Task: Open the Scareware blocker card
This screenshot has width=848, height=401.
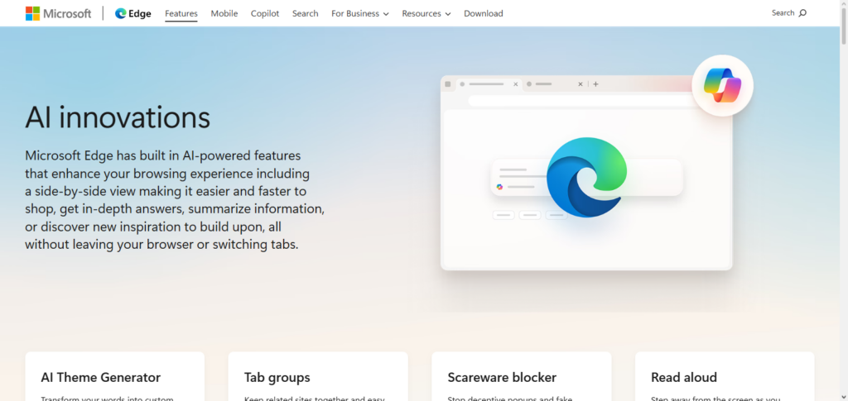Action: click(522, 377)
